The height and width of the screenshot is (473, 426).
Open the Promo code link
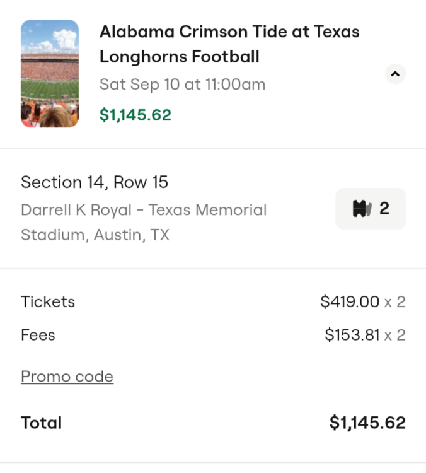pyautogui.click(x=67, y=377)
